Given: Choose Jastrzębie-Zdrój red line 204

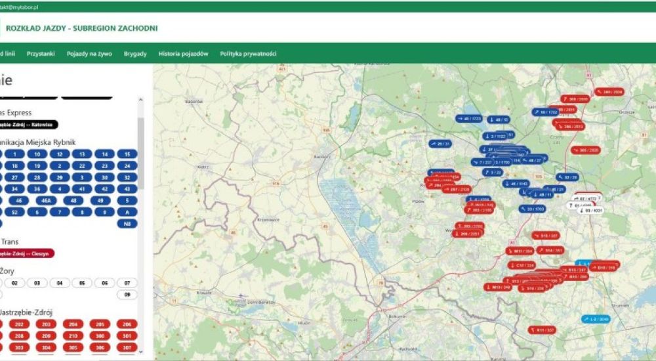Looking at the screenshot, I should (x=73, y=324).
